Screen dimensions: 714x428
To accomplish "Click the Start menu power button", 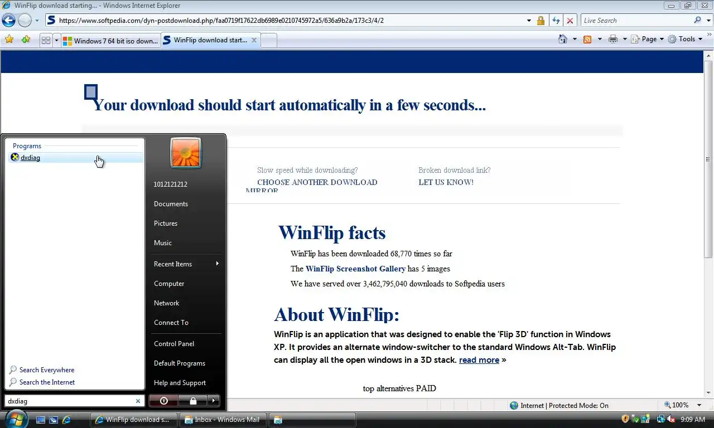I will click(x=163, y=401).
